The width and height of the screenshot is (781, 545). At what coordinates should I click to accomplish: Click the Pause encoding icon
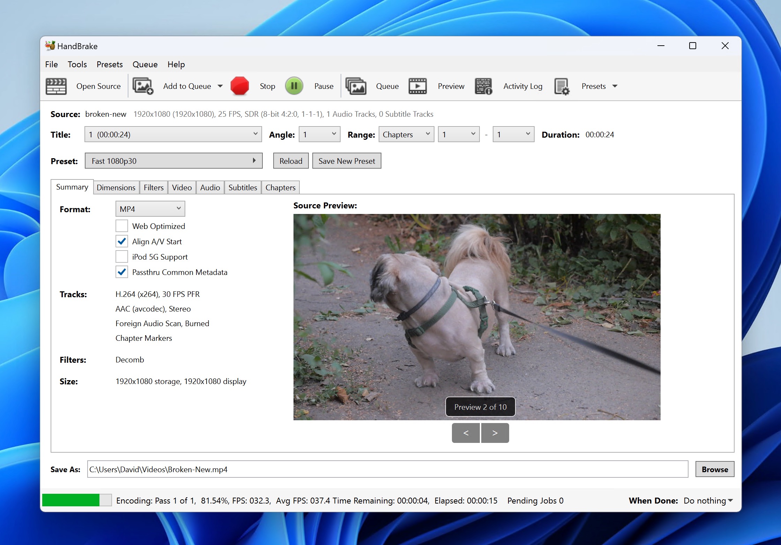(295, 85)
